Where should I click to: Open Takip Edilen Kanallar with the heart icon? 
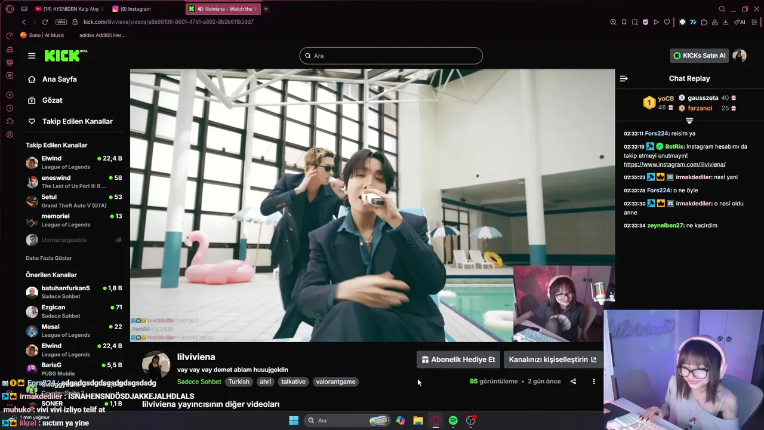click(x=70, y=121)
